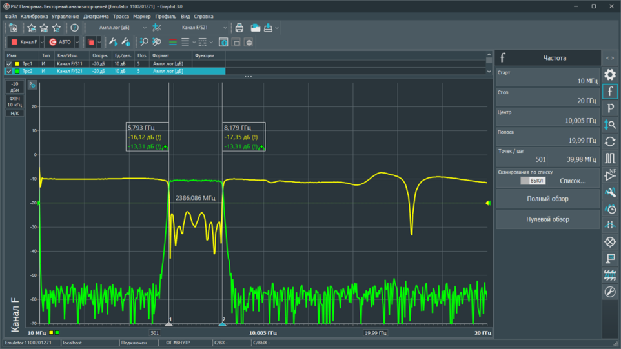Click the multi-marker search icon
This screenshot has height=349, width=621.
tap(157, 42)
